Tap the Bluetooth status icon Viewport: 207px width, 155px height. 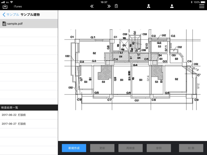tap(192, 2)
